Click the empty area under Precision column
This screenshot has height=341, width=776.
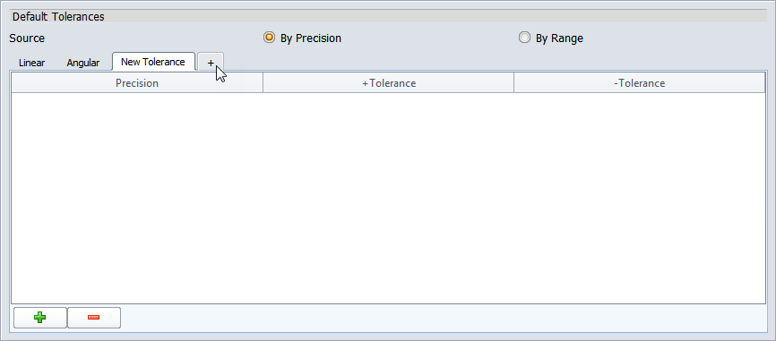pyautogui.click(x=137, y=198)
